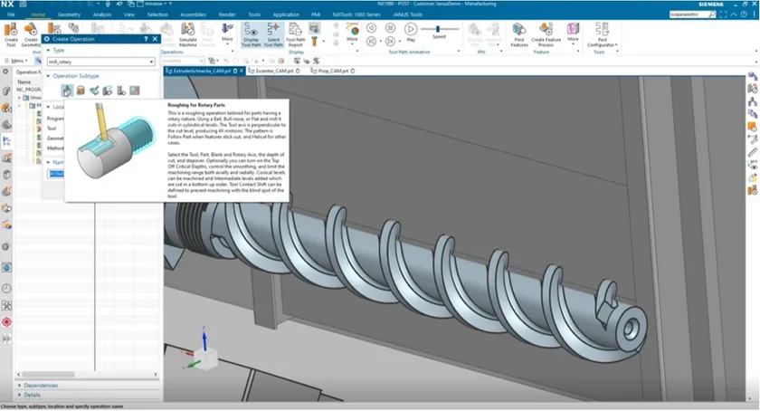Select the fifth operation subtype icon
Screen dimensions: 760x411
[x=121, y=91]
